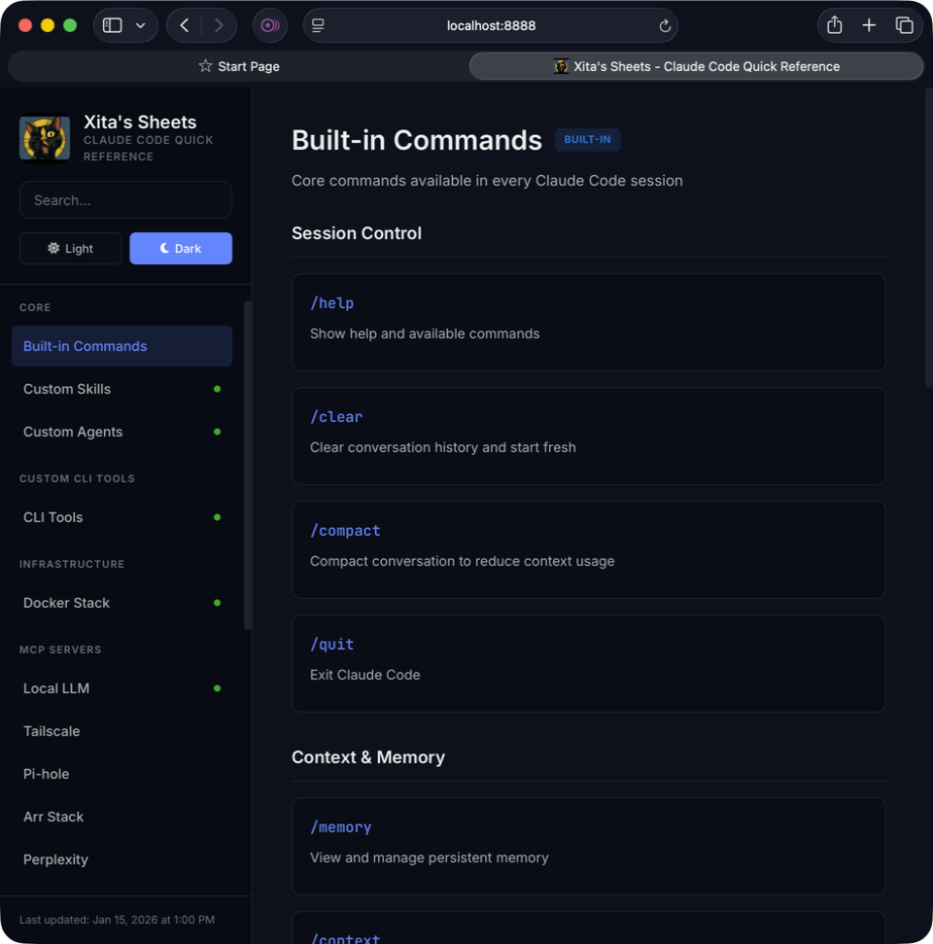Switch to Dark theme
Viewport: 933px width, 944px height.
coord(181,248)
